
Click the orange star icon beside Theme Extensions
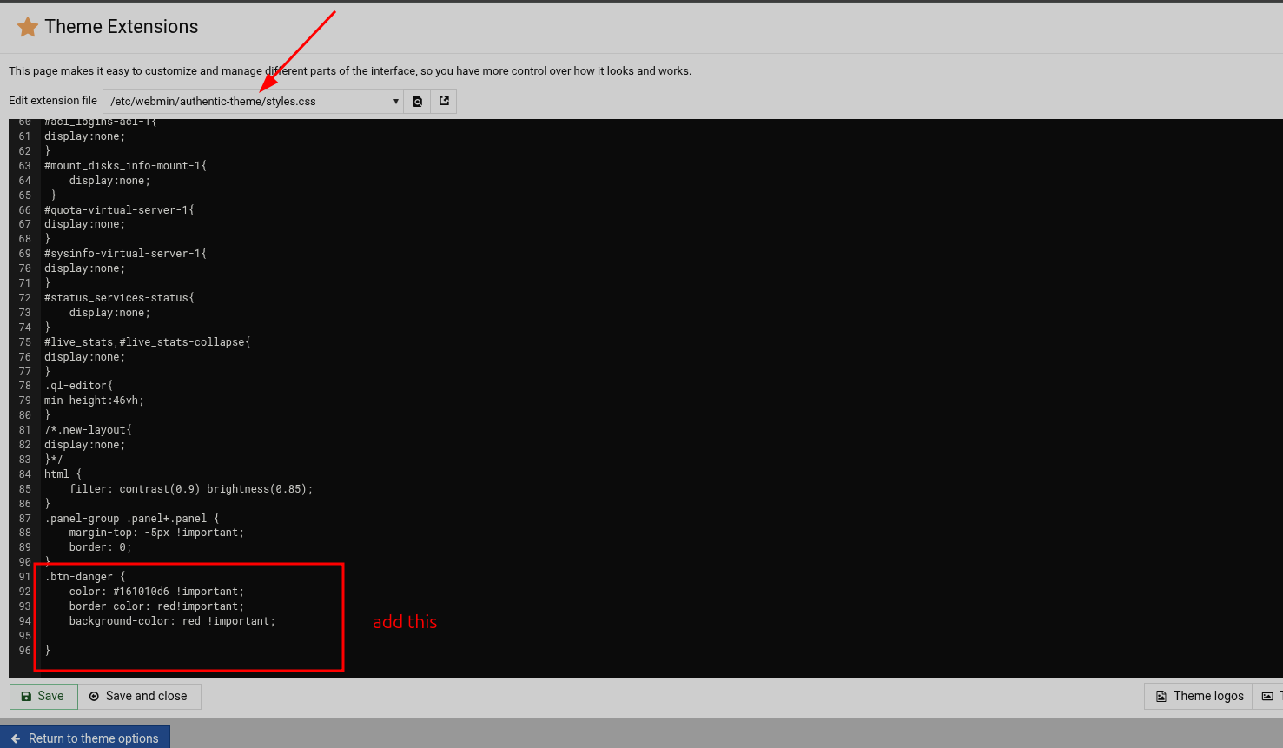tap(28, 27)
